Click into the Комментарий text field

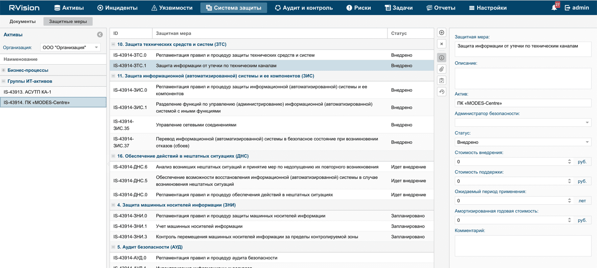click(523, 245)
